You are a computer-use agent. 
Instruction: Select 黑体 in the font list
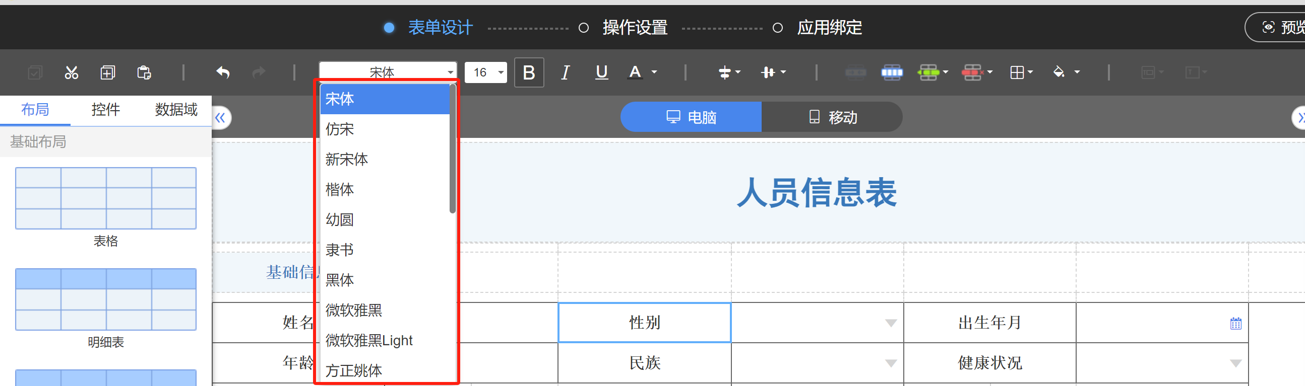pos(385,280)
